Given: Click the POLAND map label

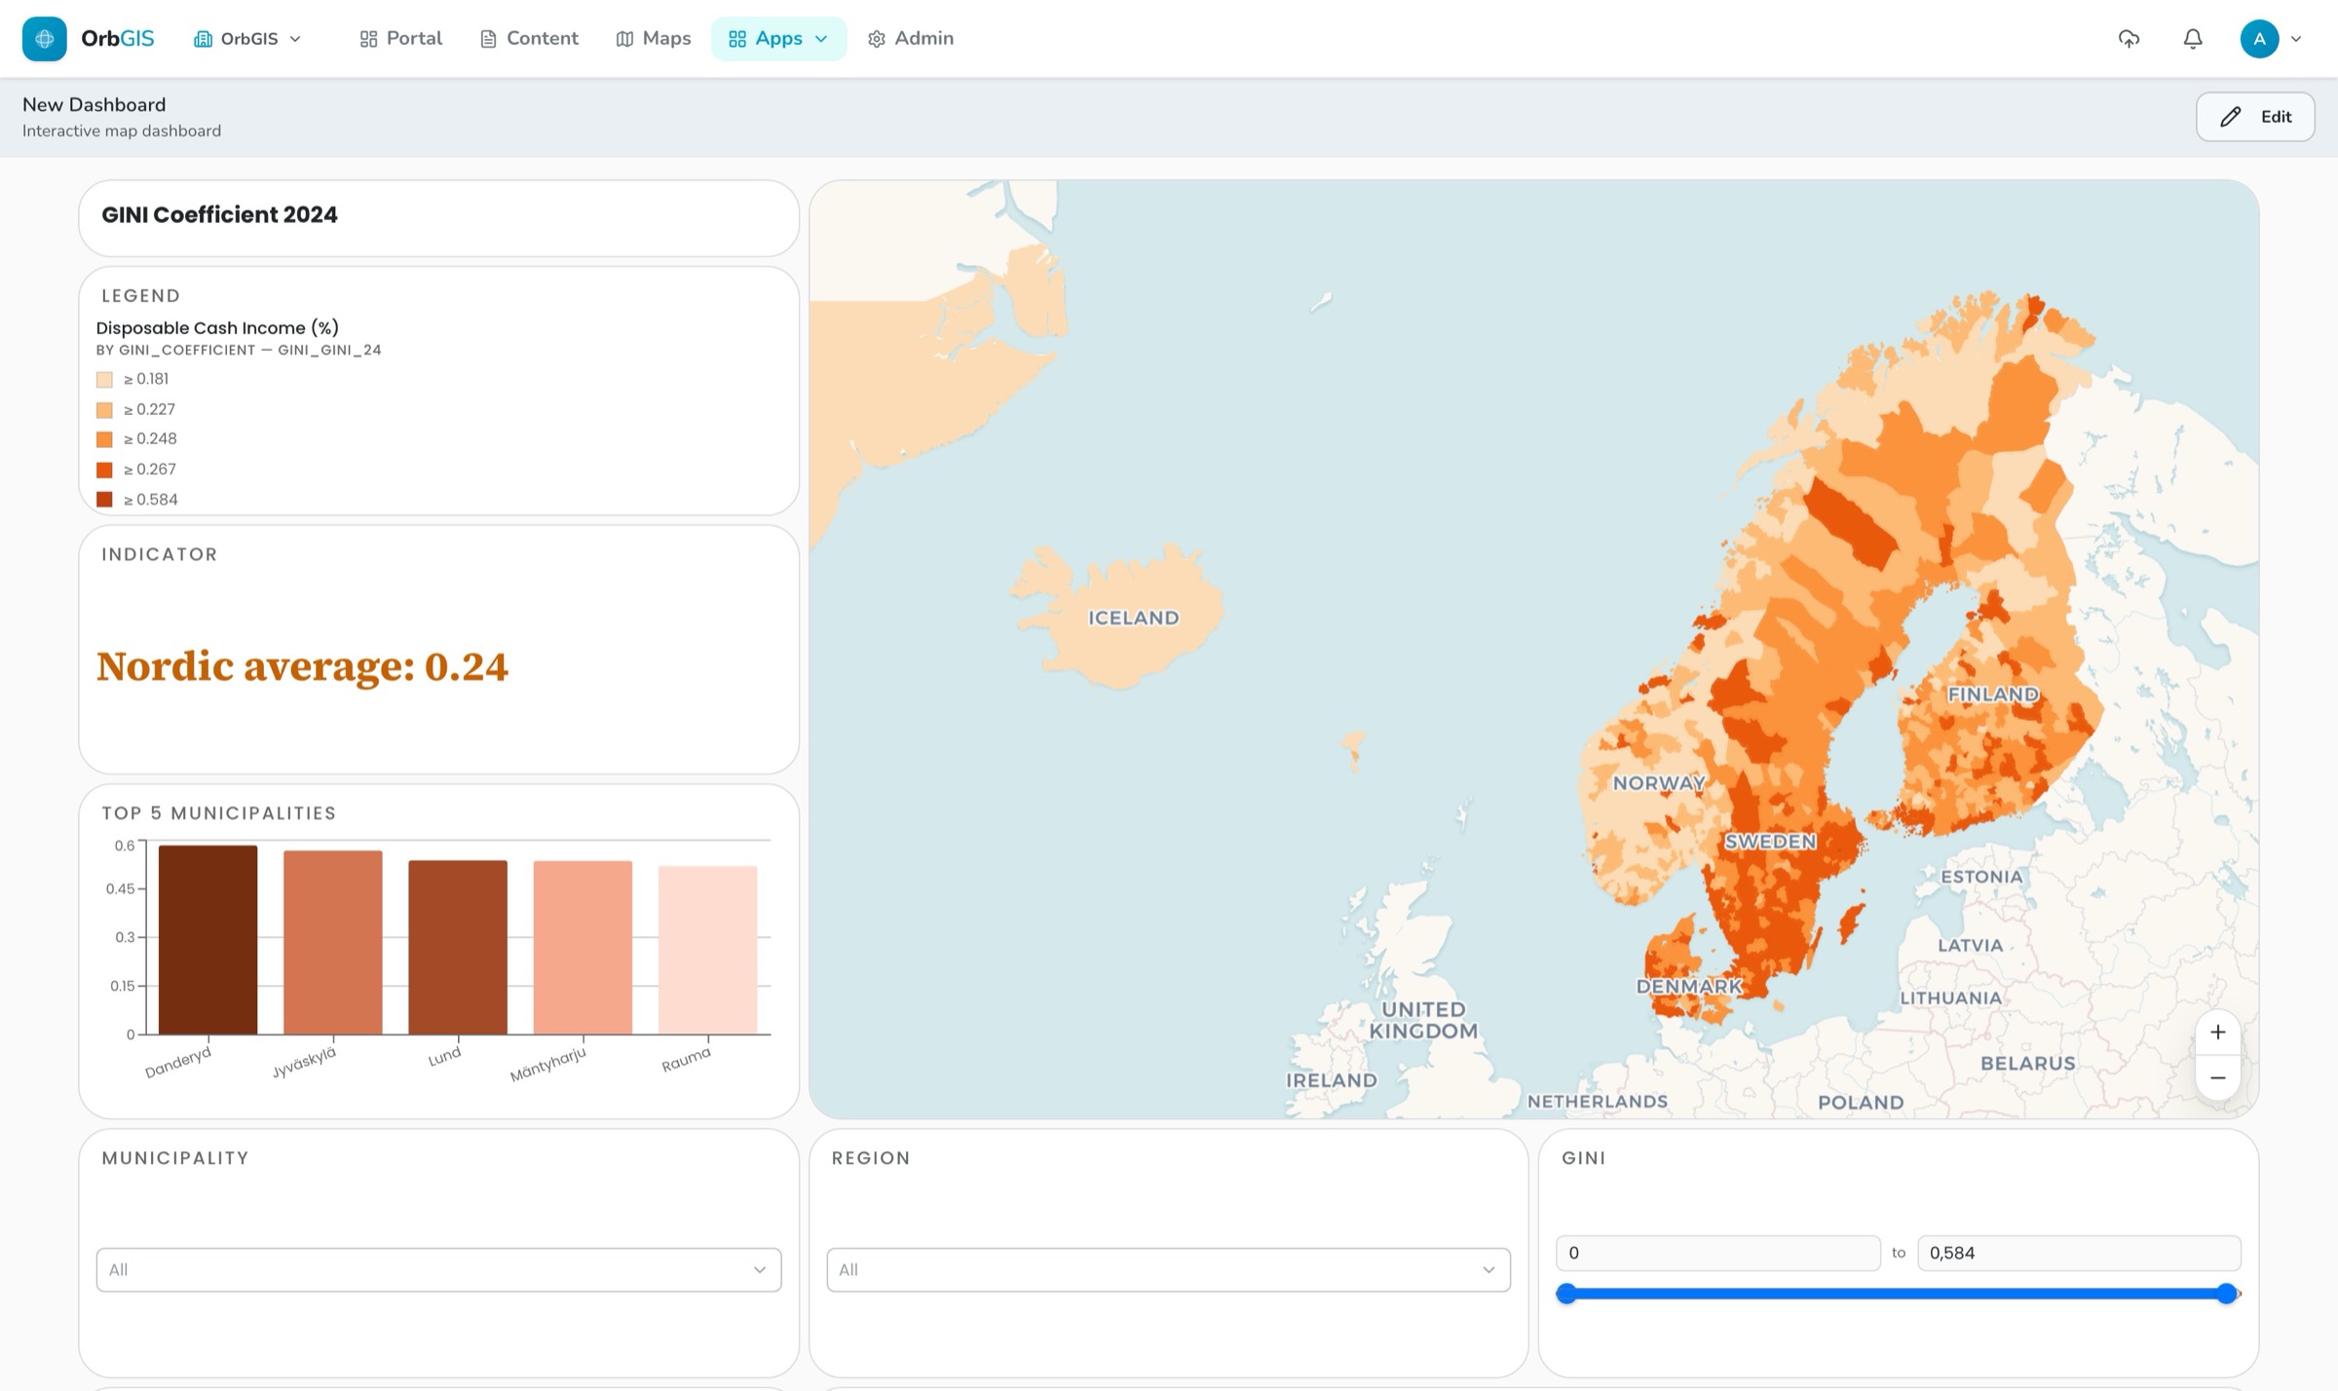Looking at the screenshot, I should (1861, 1103).
